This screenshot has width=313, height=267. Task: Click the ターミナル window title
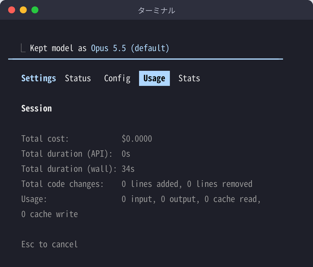click(x=156, y=10)
